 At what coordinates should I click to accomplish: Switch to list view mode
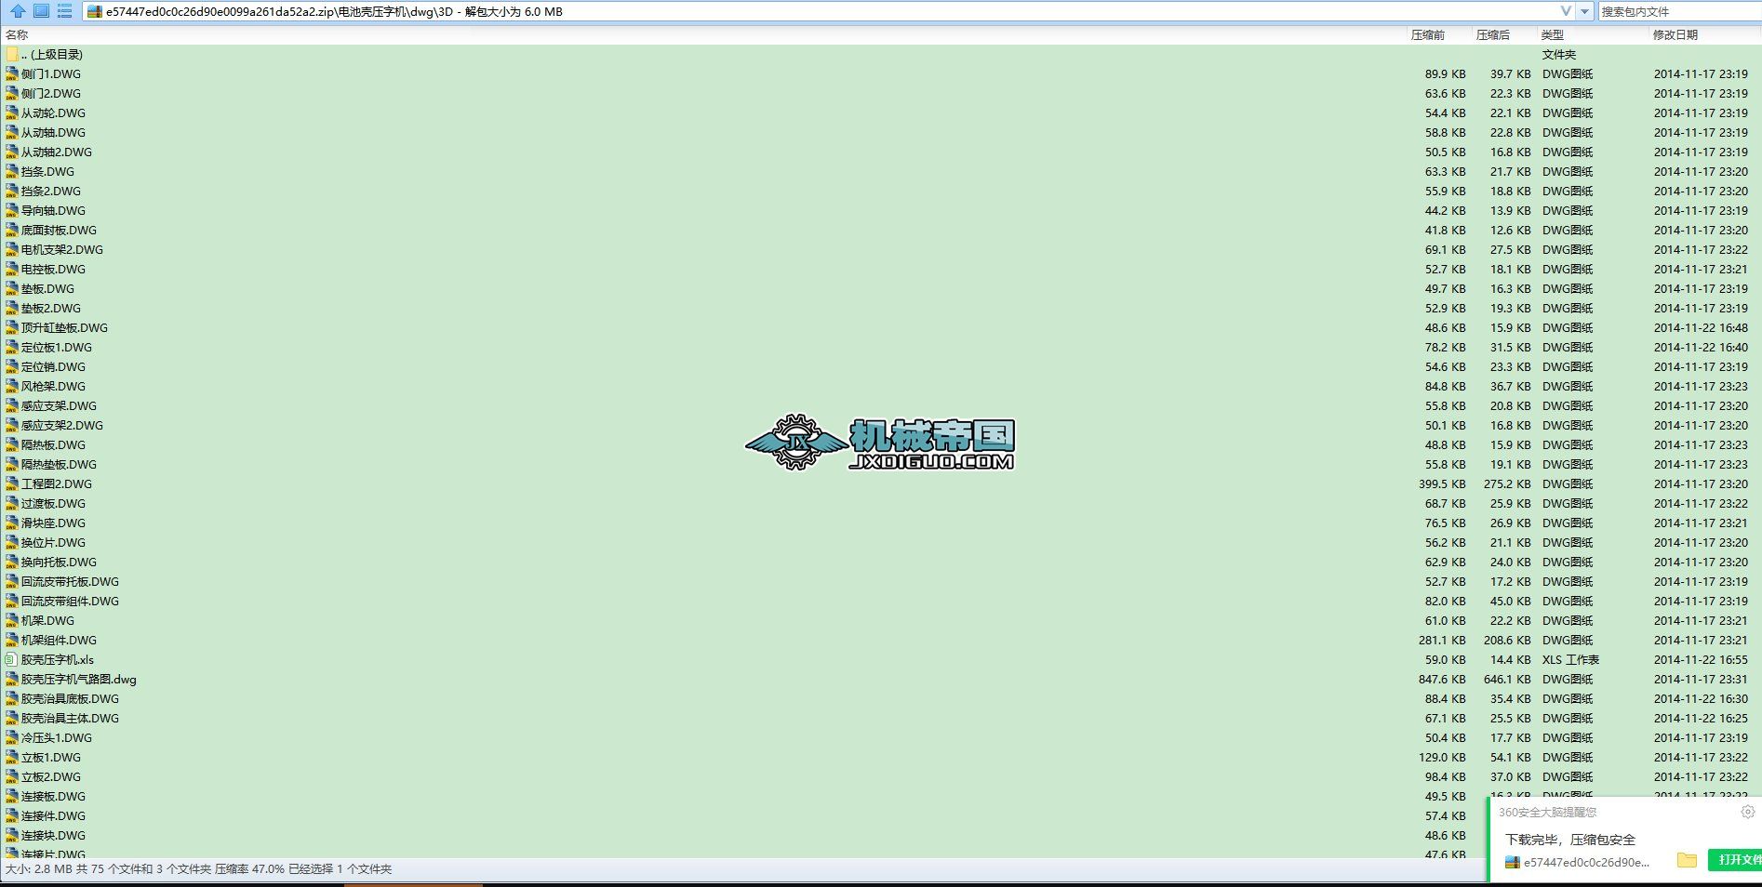64,11
